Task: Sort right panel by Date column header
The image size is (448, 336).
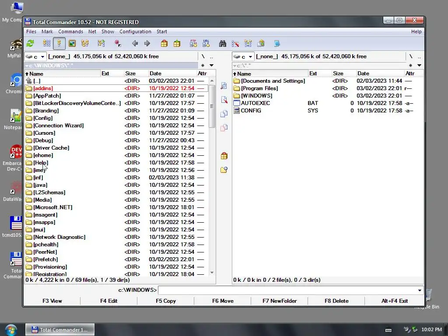Action: click(x=380, y=73)
